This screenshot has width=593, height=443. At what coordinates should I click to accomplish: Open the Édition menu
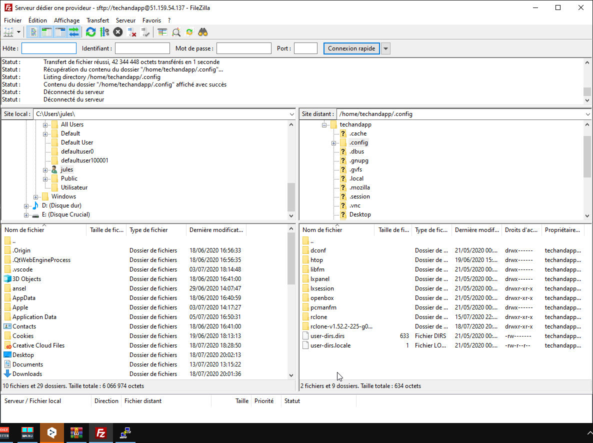click(37, 20)
